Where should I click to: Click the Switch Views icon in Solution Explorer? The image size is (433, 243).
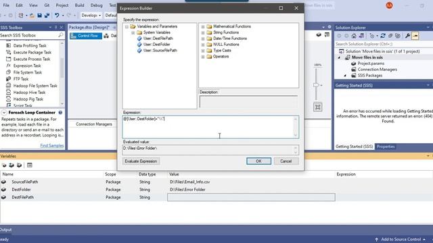point(361,36)
